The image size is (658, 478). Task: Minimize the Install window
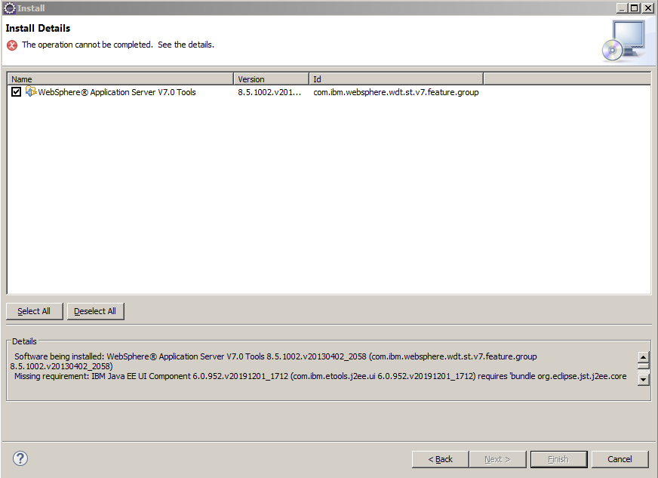623,8
